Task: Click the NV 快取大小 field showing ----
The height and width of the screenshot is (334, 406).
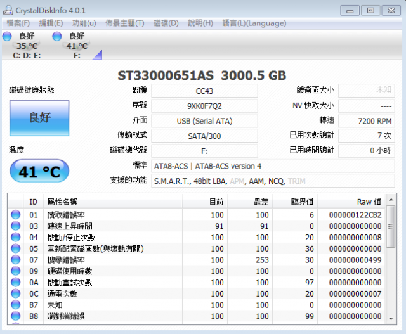Action: (367, 106)
